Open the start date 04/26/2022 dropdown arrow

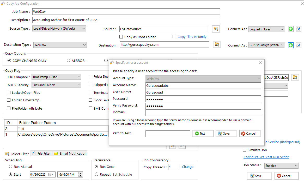(x=53, y=174)
